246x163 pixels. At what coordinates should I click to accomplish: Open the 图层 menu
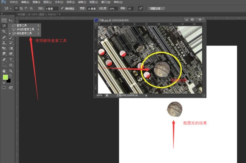pyautogui.click(x=47, y=2)
